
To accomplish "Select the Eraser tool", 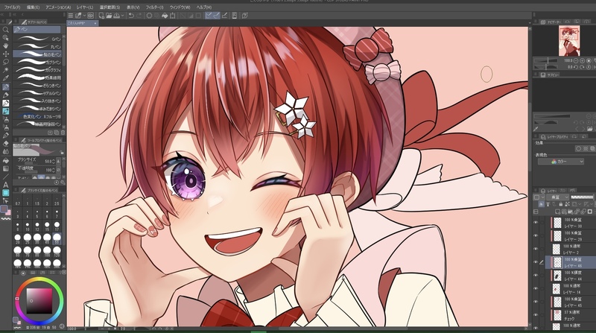I will (x=6, y=143).
